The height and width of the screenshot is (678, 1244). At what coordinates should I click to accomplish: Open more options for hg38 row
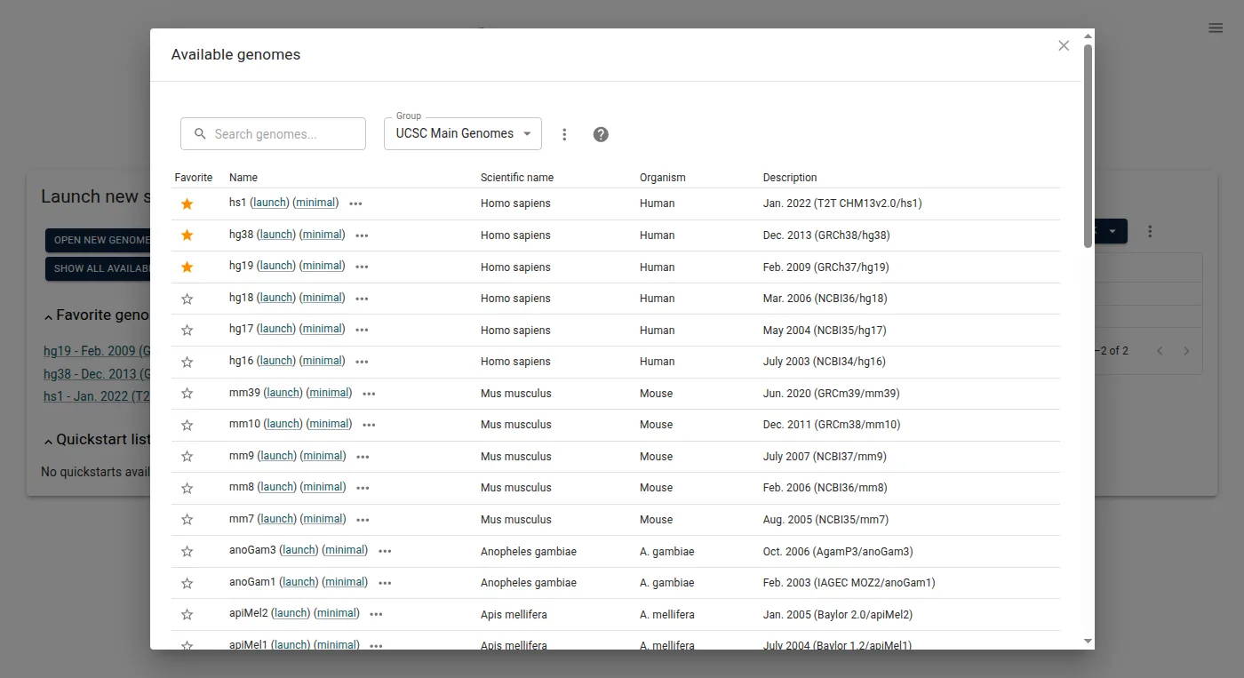pyautogui.click(x=362, y=235)
